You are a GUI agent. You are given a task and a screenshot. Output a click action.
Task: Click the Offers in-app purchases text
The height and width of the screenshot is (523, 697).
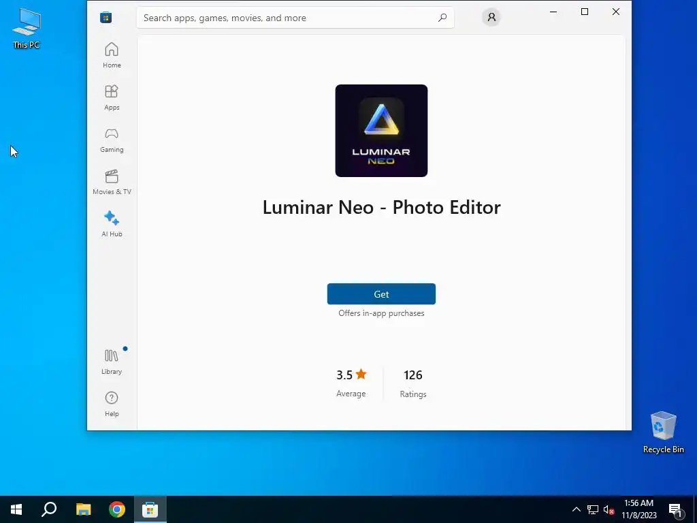pos(381,313)
